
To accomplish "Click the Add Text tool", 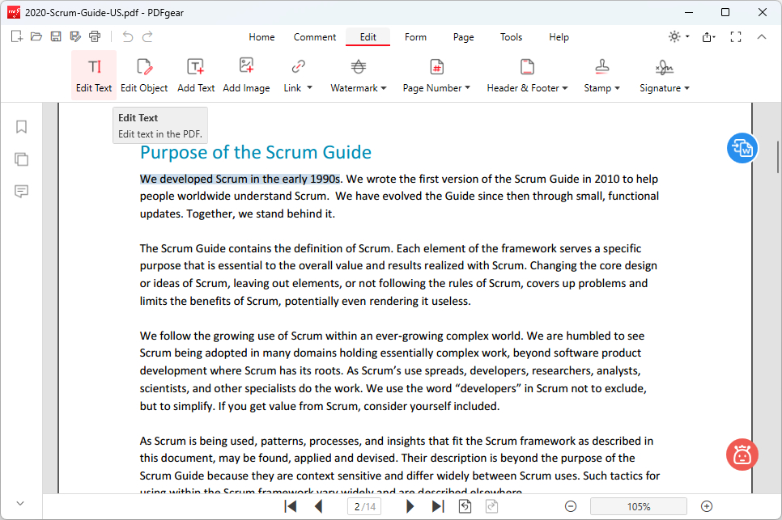I will coord(196,74).
